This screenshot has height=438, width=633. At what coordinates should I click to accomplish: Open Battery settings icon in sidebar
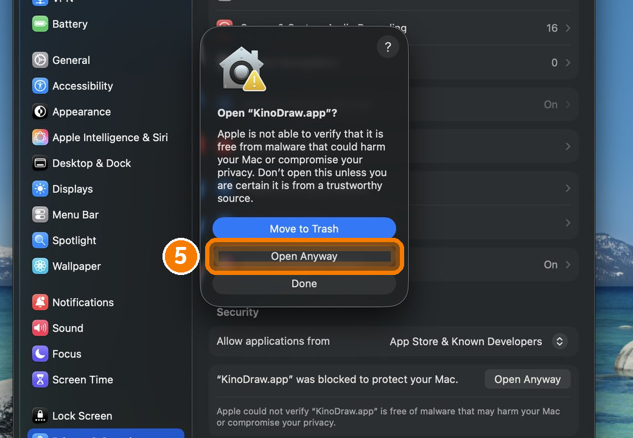tap(40, 24)
